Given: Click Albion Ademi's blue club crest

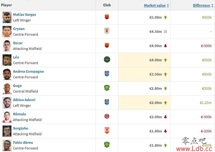Looking at the screenshot, I should (107, 102).
